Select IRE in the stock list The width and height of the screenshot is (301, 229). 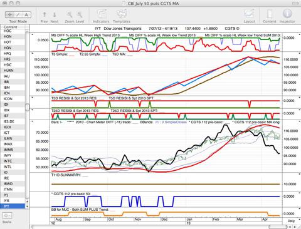[13, 178]
